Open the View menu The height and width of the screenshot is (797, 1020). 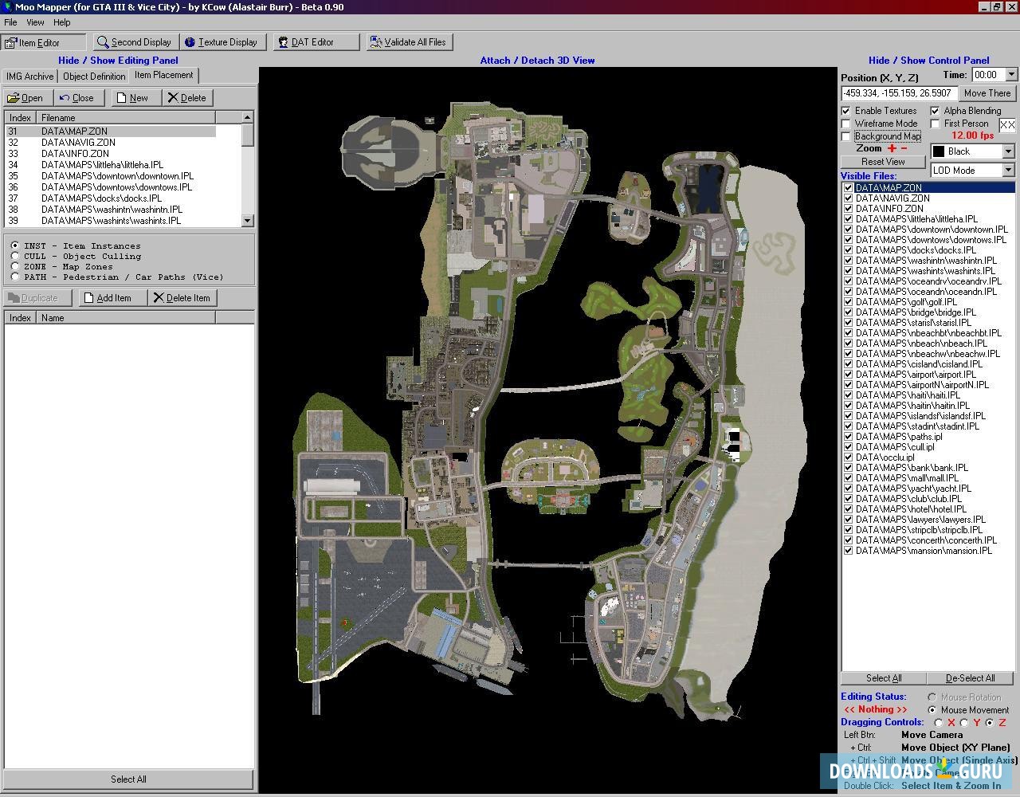[34, 22]
